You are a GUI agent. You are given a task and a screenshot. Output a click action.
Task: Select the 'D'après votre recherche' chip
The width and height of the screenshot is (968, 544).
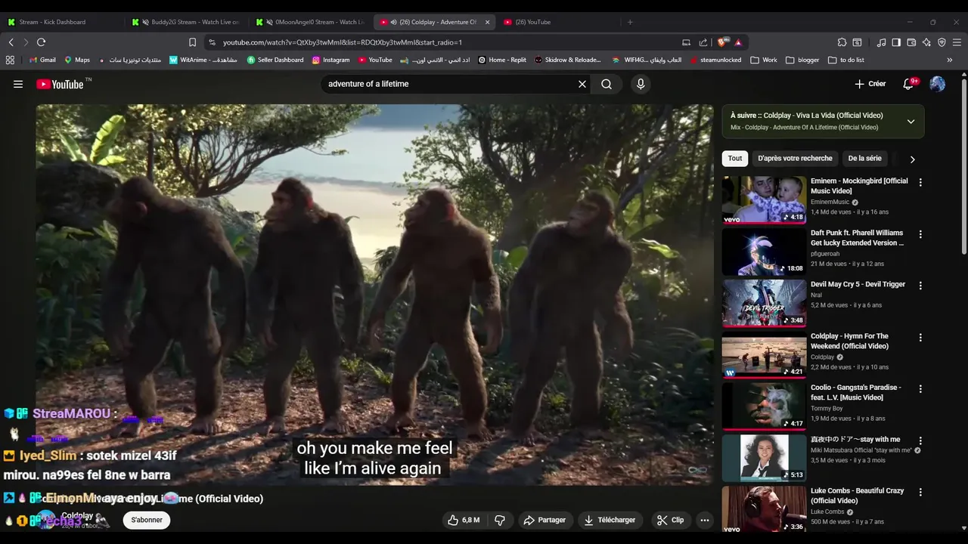795,158
